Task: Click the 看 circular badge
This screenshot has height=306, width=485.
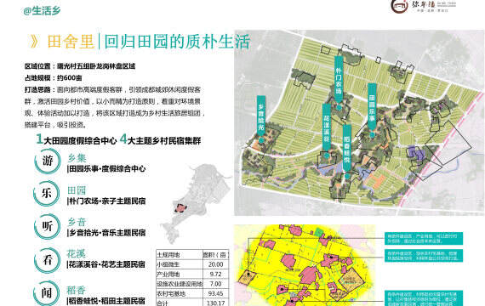Action: point(47,260)
